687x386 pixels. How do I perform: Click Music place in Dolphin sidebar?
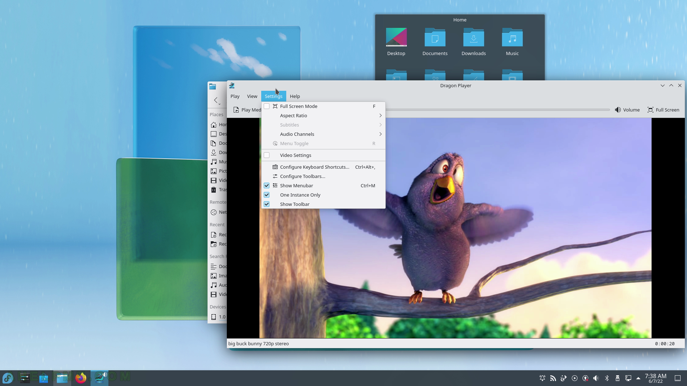click(218, 162)
